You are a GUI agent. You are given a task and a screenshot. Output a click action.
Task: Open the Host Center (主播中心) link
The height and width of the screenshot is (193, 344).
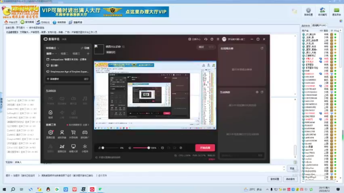click(x=194, y=39)
